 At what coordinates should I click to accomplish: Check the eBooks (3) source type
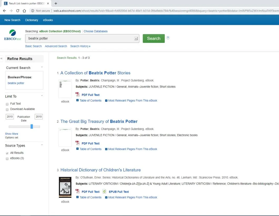point(7,159)
